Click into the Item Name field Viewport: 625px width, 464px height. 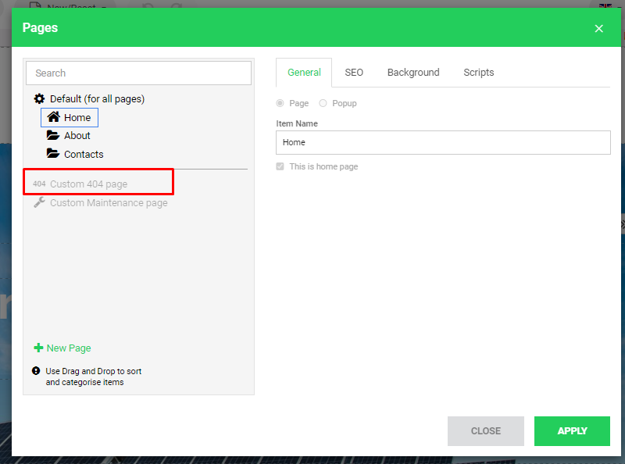(443, 142)
